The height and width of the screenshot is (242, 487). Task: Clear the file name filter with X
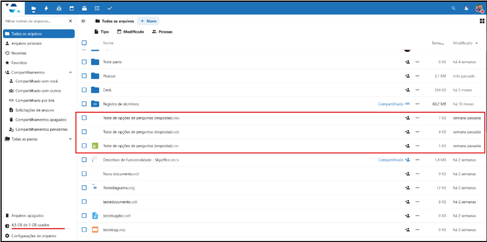pyautogui.click(x=70, y=21)
